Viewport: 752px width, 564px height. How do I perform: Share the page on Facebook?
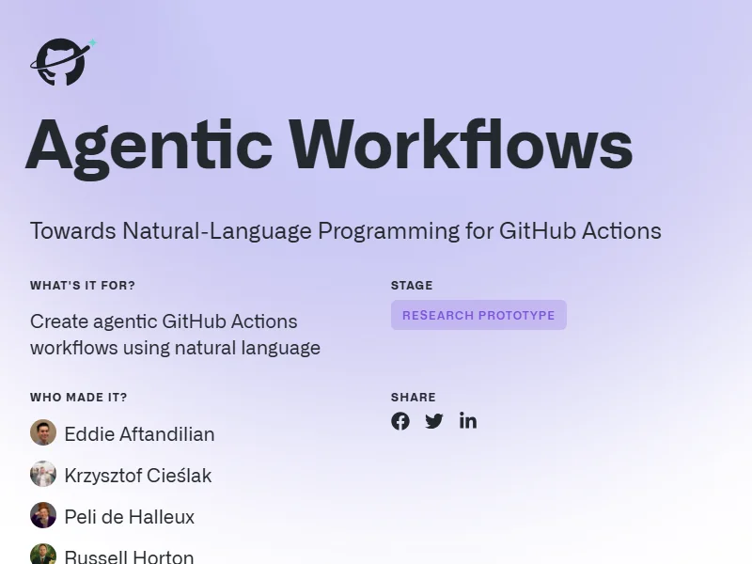pos(400,421)
